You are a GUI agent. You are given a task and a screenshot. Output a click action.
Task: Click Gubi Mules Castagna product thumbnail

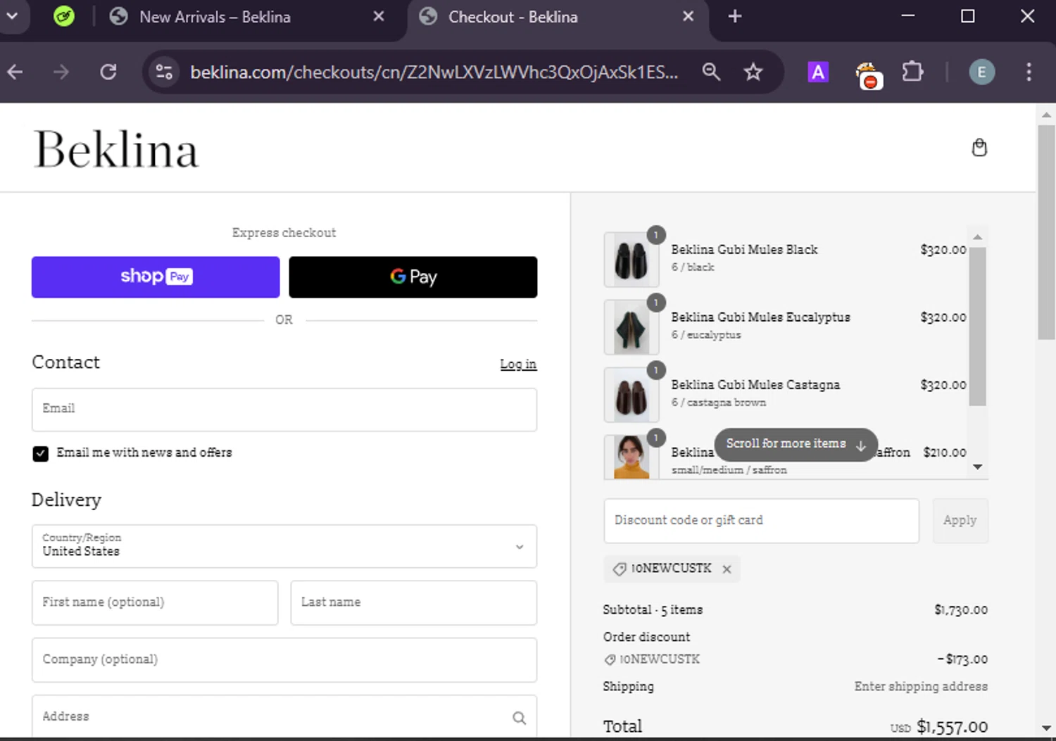point(631,395)
